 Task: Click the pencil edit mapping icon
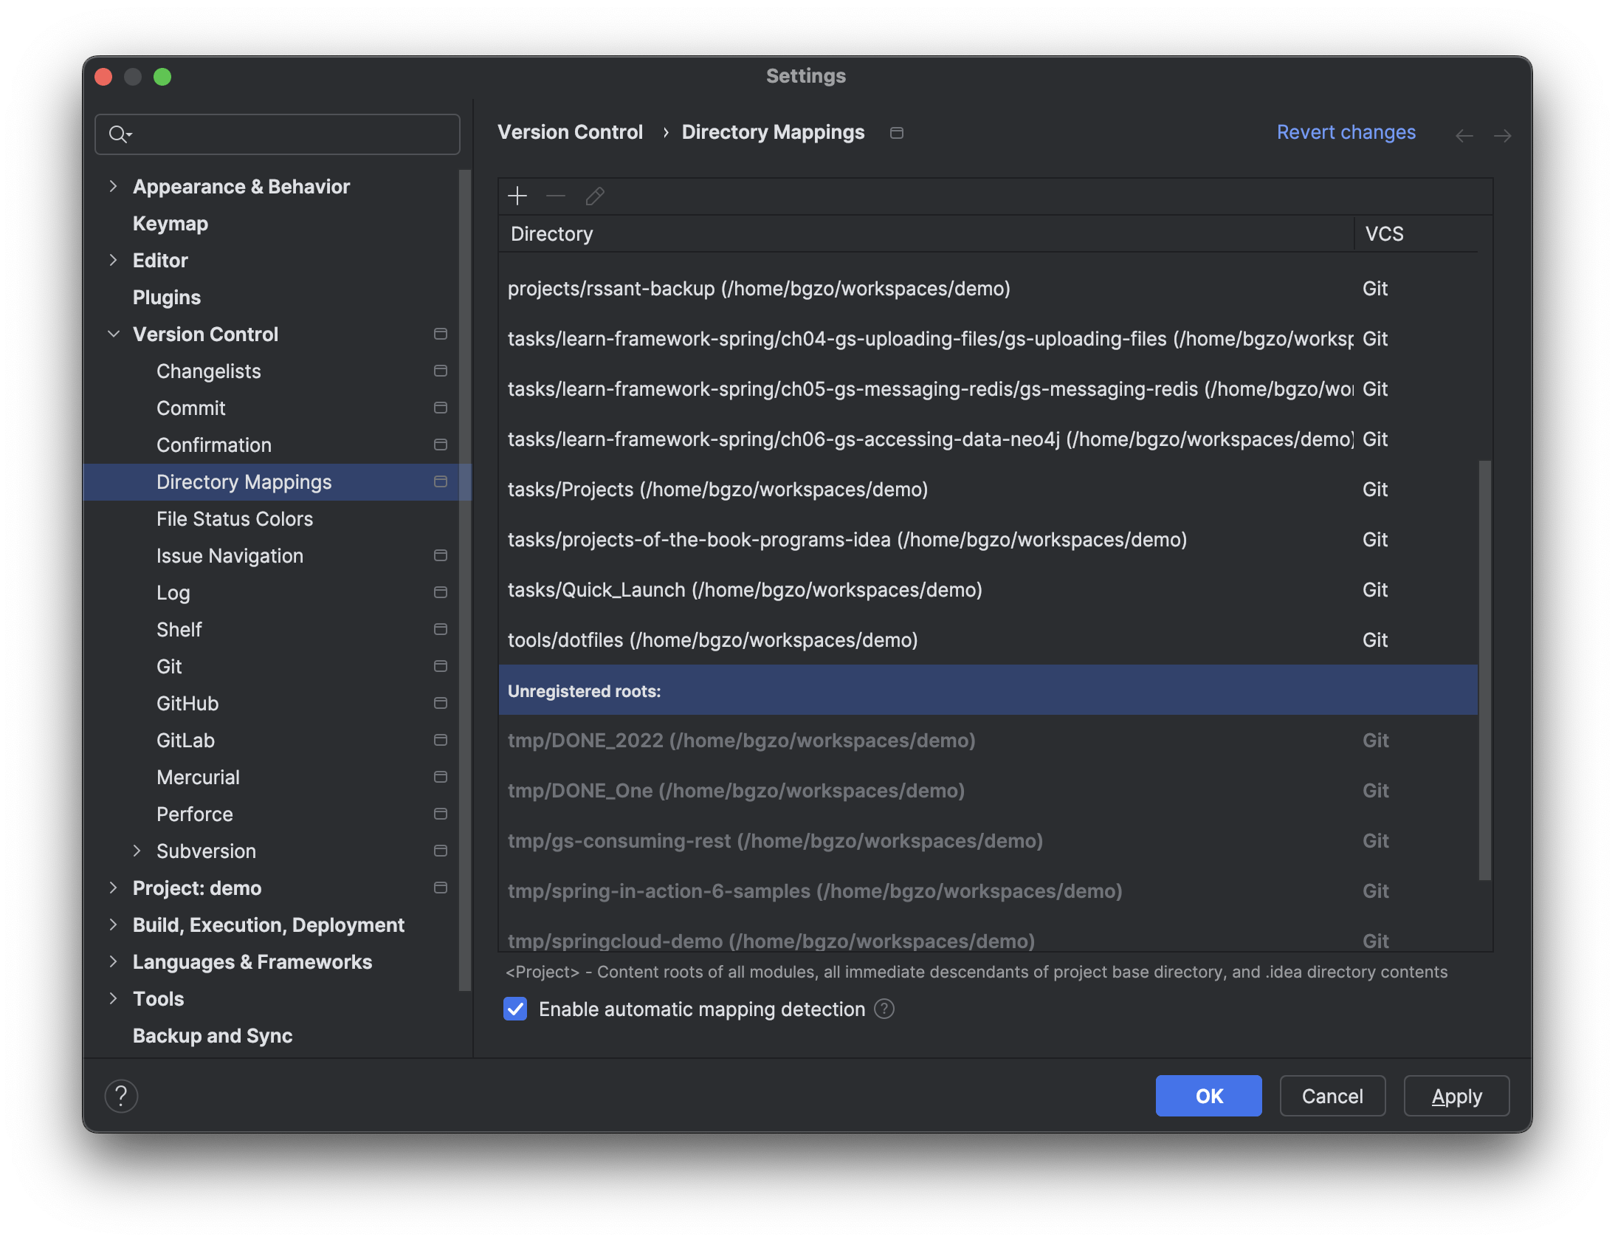[x=595, y=196]
